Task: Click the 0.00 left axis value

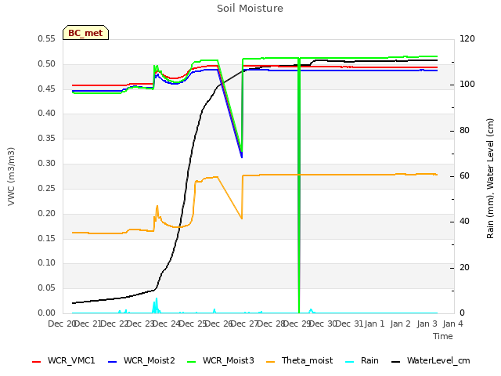Action: (47, 313)
